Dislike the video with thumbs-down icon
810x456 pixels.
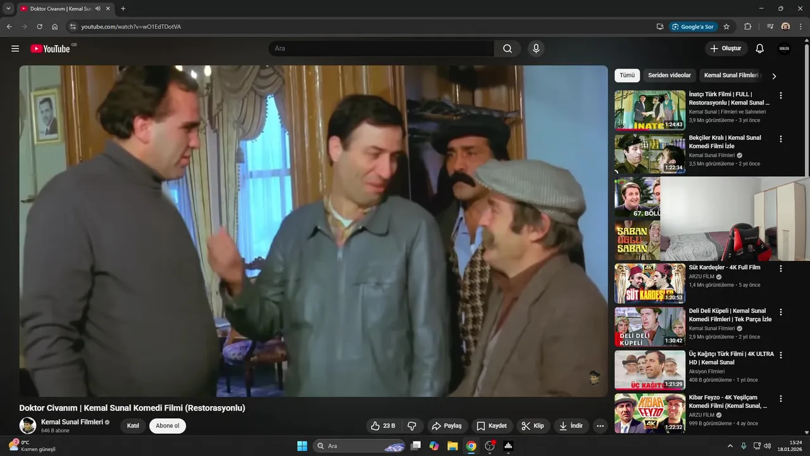(x=411, y=426)
